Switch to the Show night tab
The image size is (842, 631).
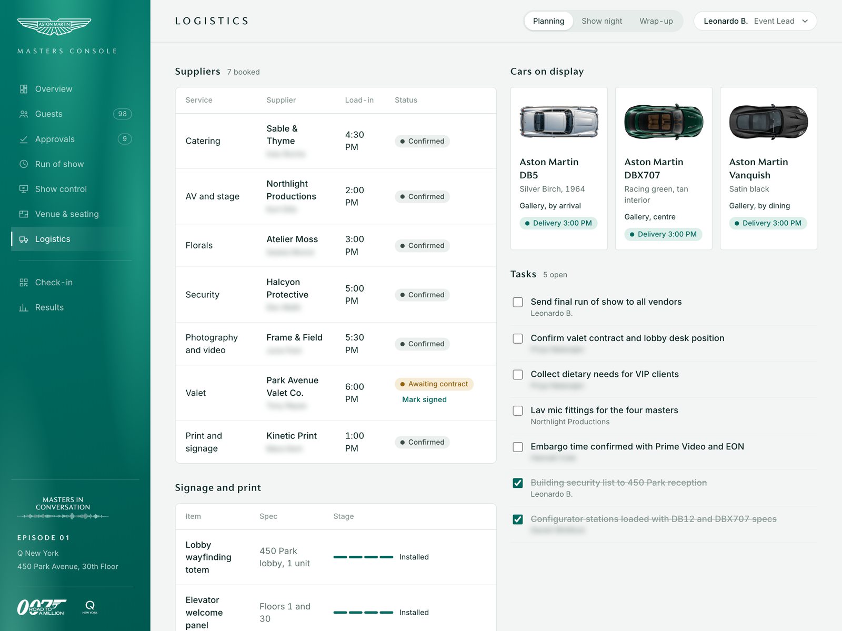point(602,21)
